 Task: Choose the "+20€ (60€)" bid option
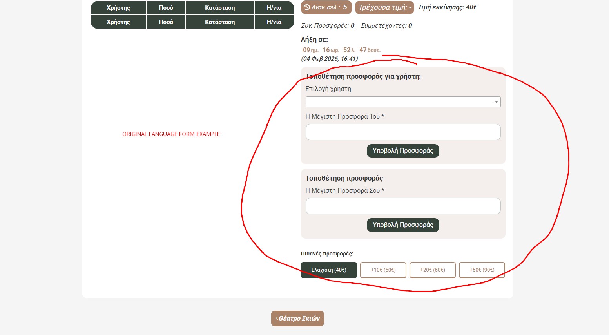click(x=432, y=270)
